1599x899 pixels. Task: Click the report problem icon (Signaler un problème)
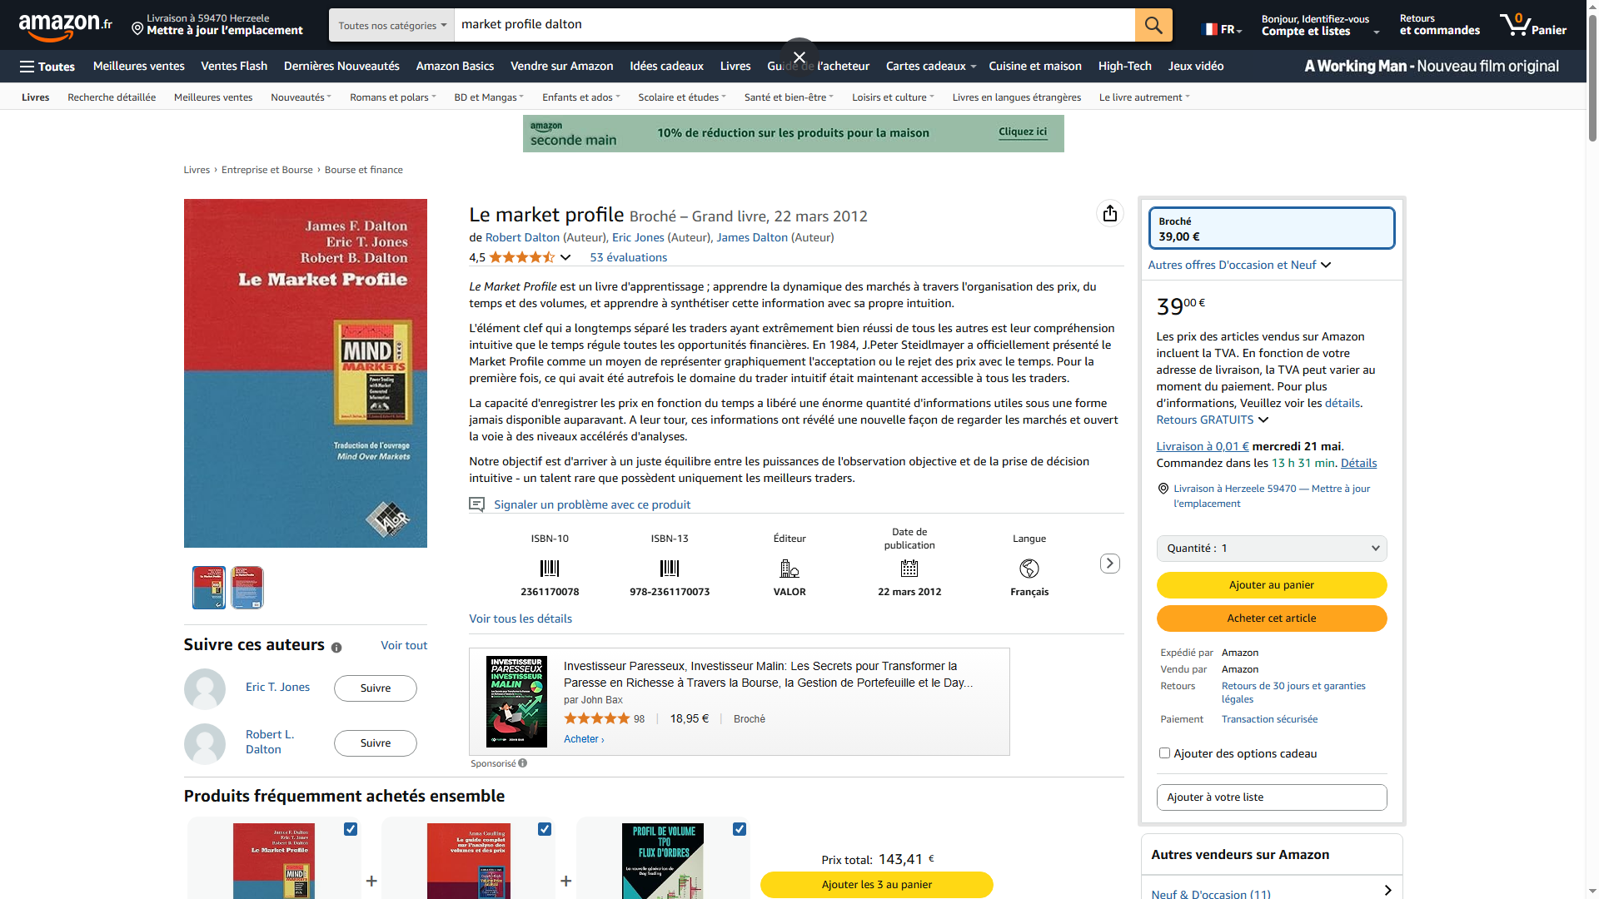(476, 504)
